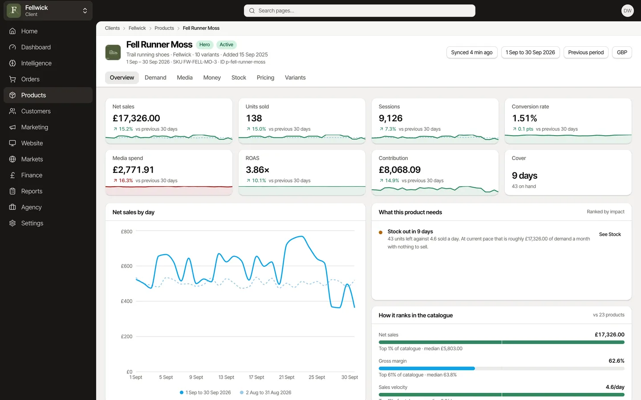Toggle the 1 Sep to 30 Sep 2026 legend series
Screen dimensions: 641x400
pyautogui.click(x=205, y=392)
